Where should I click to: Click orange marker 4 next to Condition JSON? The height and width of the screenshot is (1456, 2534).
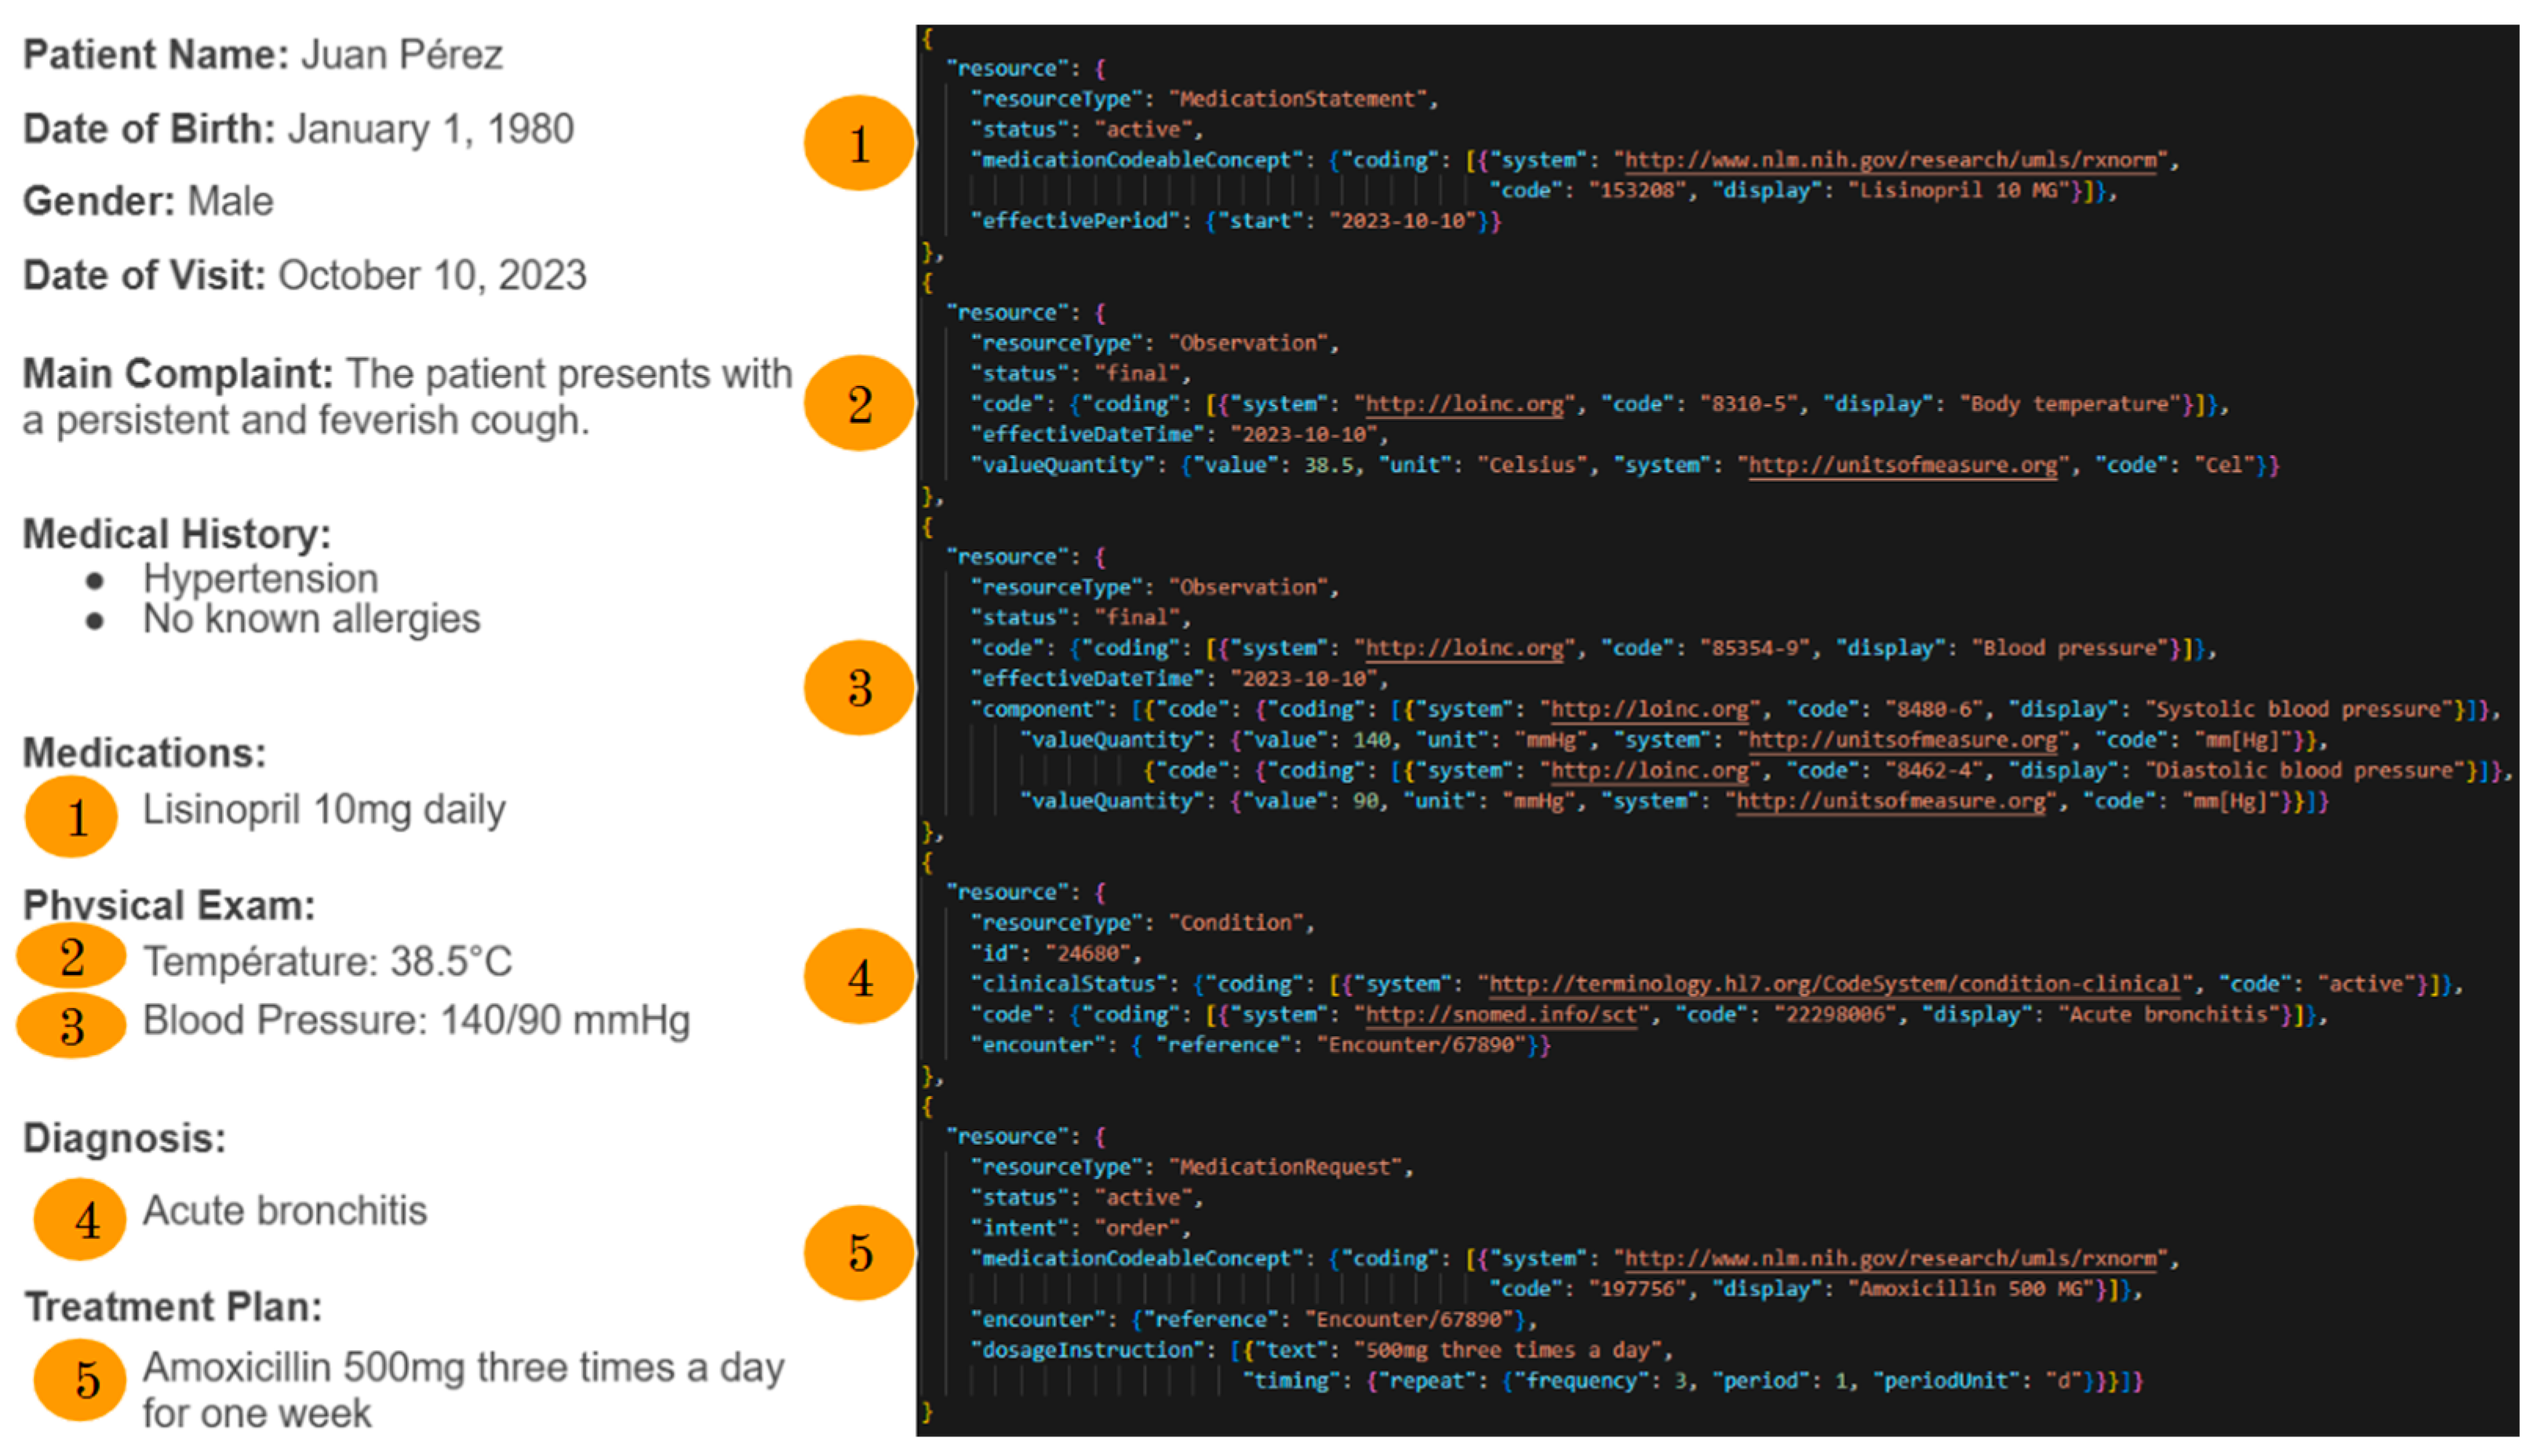pos(859,976)
